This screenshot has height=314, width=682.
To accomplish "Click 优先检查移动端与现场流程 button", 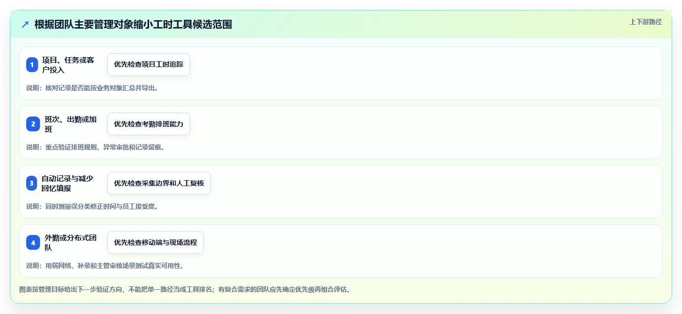I will pyautogui.click(x=156, y=242).
